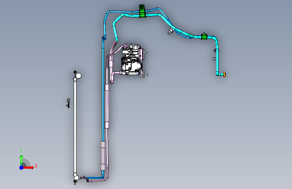Select the white sphere atop the white tube
This screenshot has width=292, height=189.
tap(78, 76)
